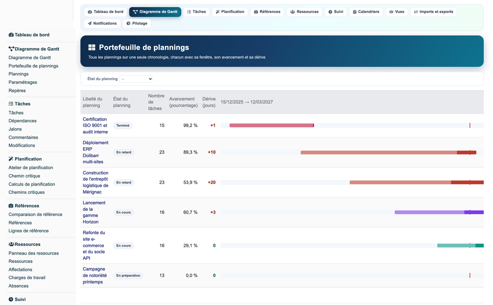Open the Pilotage tab
Viewport: 493px width, 305px height.
(x=137, y=23)
